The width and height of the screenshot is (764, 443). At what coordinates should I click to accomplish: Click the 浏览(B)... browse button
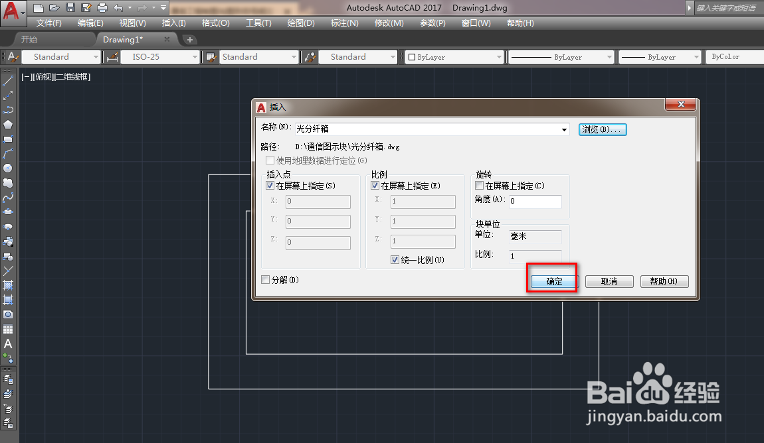[603, 129]
